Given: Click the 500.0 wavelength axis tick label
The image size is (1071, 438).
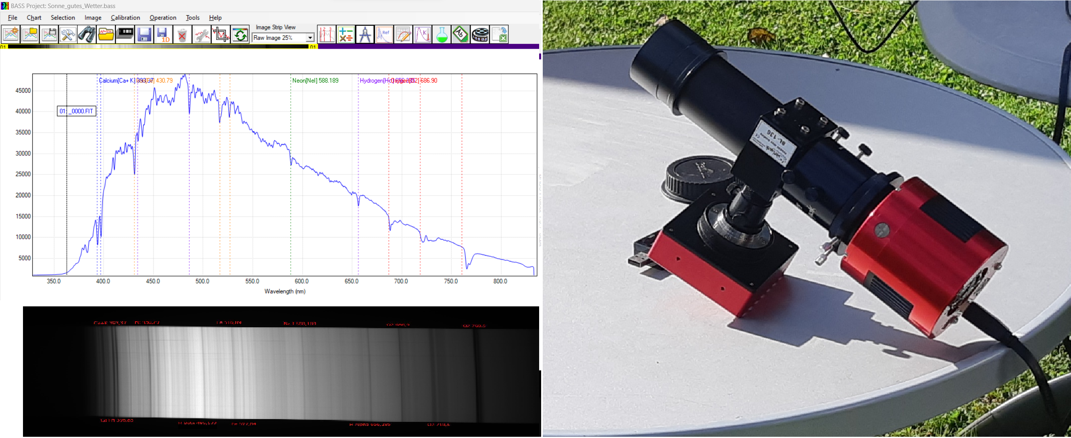Looking at the screenshot, I should pyautogui.click(x=202, y=281).
